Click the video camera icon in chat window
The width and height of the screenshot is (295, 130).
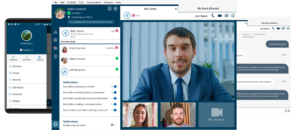pyautogui.click(x=278, y=28)
